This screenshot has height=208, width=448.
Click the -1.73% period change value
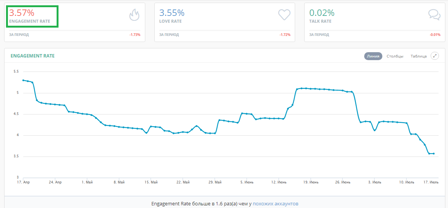click(x=134, y=35)
